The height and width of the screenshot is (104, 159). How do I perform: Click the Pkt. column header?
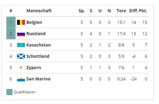tap(143, 11)
